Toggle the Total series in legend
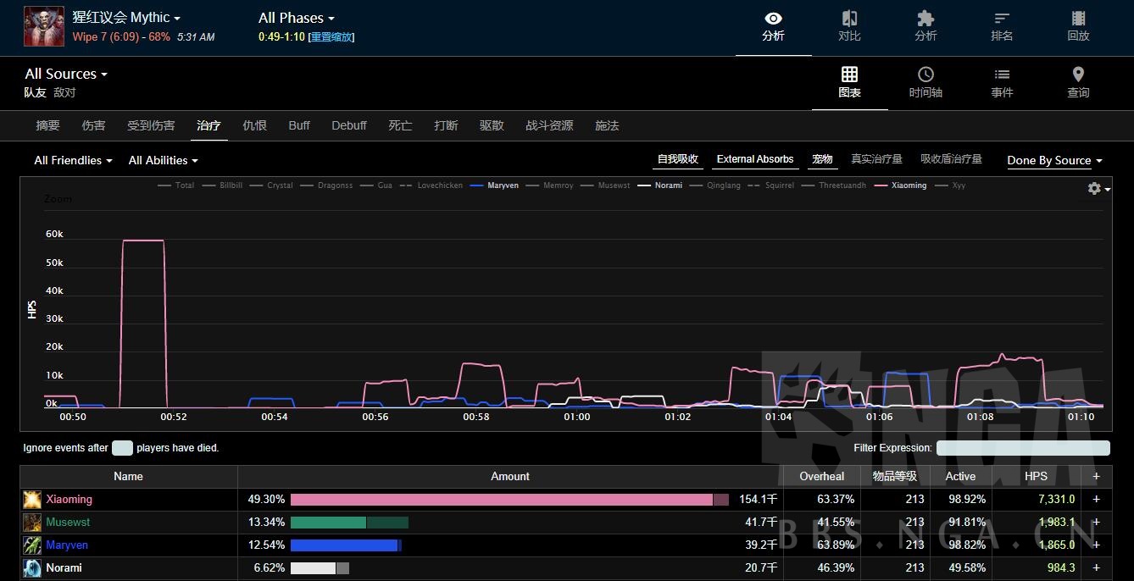Viewport: 1134px width, 581px height. [176, 185]
